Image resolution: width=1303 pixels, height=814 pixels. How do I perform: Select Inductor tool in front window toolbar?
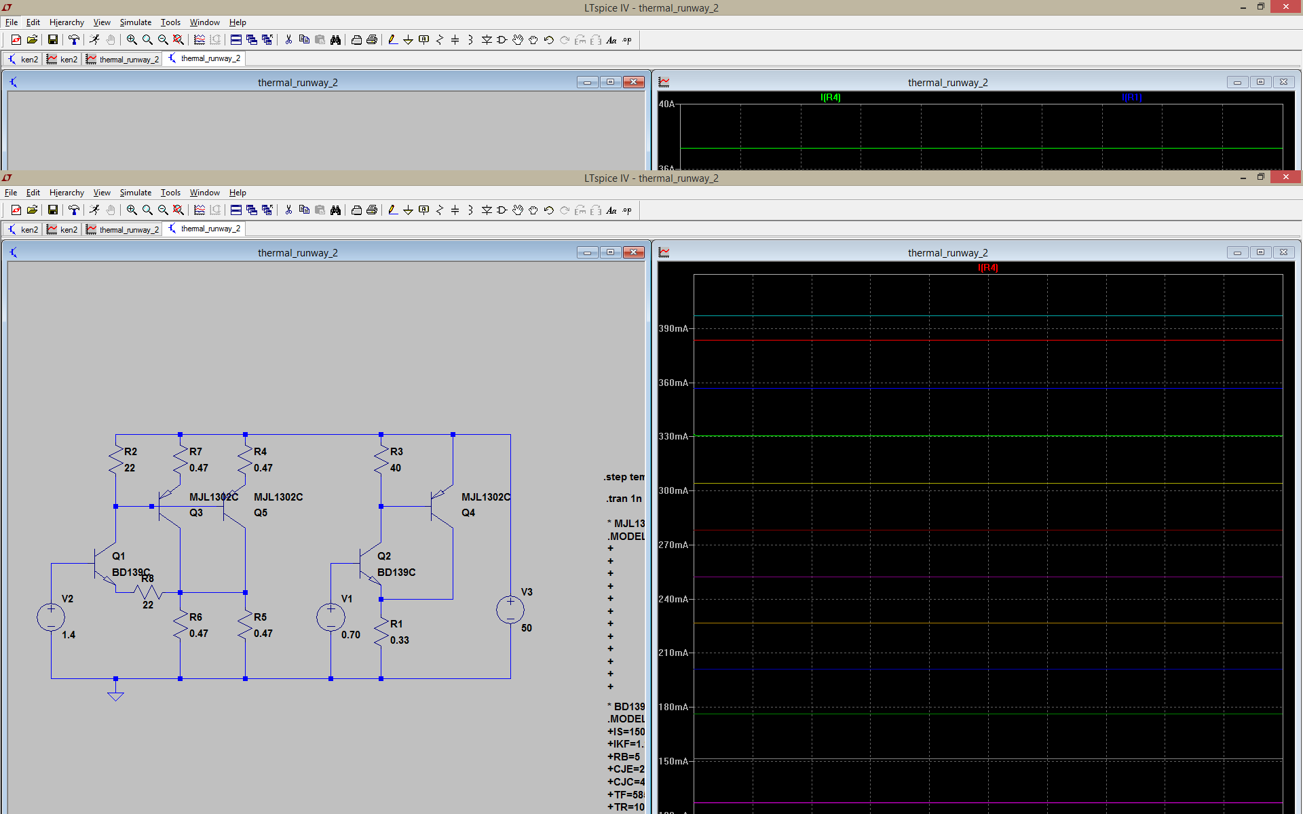click(470, 210)
